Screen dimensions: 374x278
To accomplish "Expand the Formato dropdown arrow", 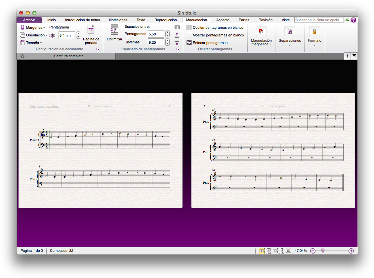I will click(x=314, y=45).
